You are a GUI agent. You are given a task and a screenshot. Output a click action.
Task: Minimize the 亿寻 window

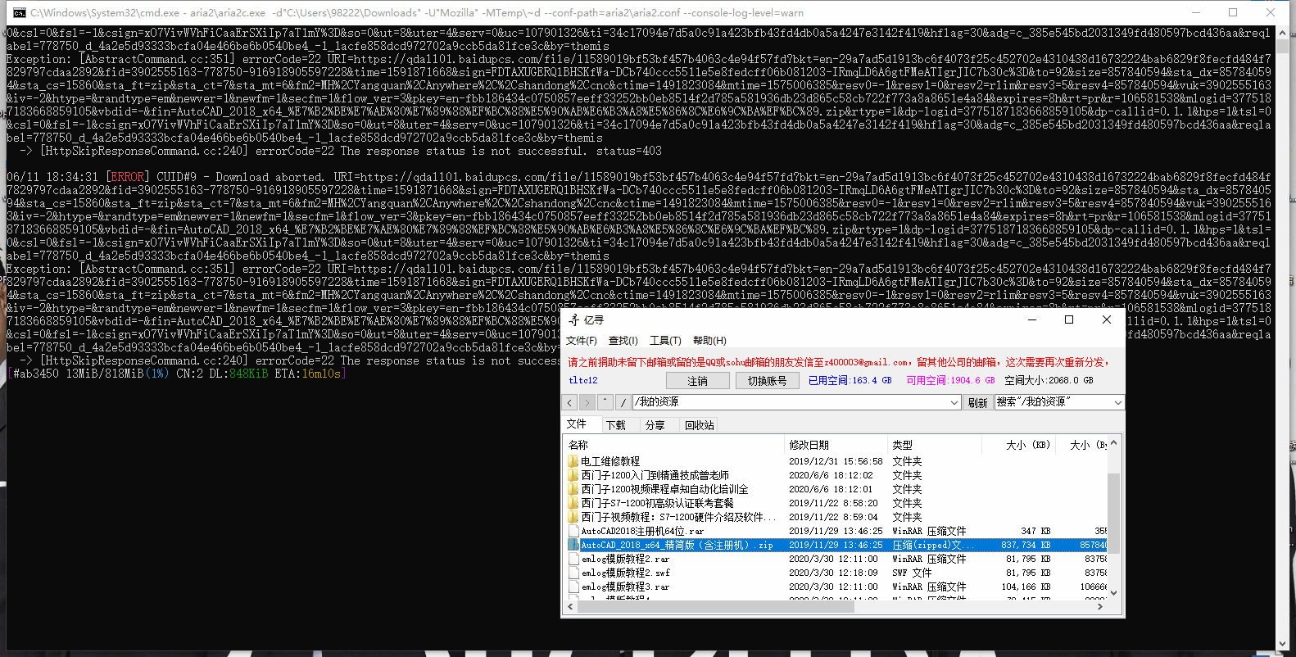pyautogui.click(x=1031, y=319)
